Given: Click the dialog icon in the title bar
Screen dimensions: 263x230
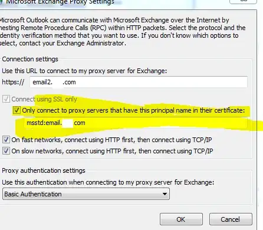Looking at the screenshot, I should point(1,2).
